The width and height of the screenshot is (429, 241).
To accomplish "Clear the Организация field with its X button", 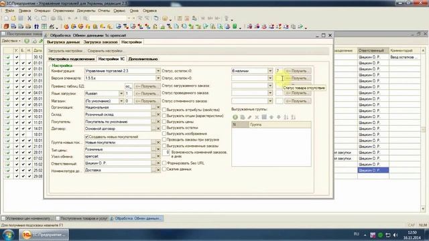I will [158, 107].
